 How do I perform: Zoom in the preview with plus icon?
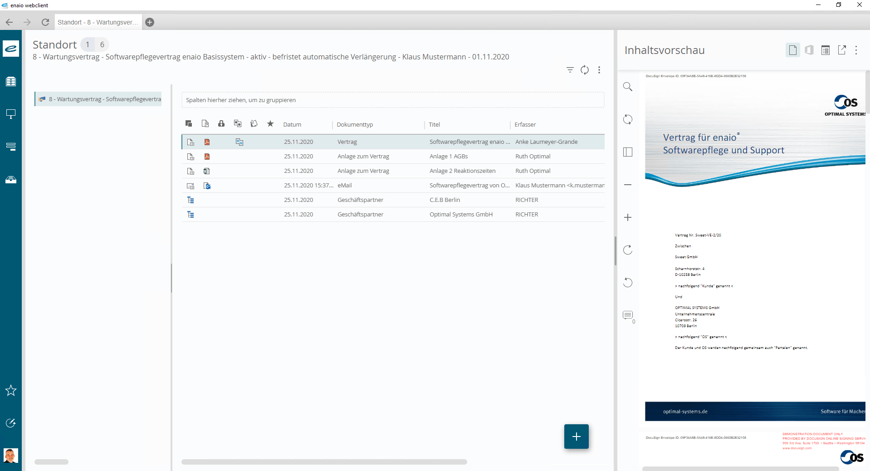tap(628, 217)
